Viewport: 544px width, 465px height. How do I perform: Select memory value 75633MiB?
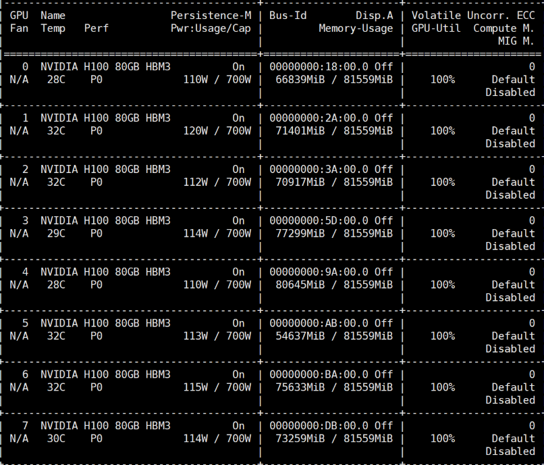point(300,387)
